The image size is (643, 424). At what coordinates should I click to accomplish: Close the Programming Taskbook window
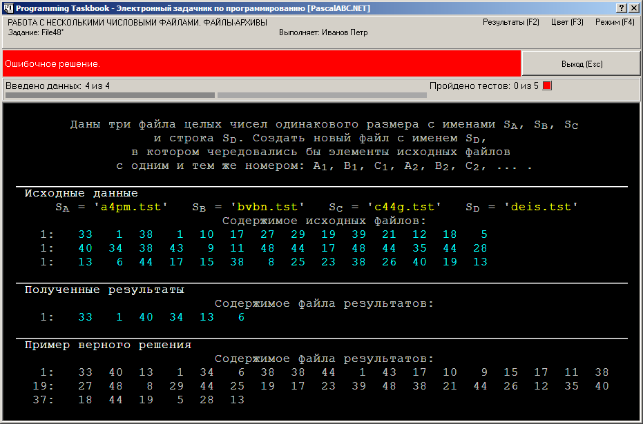click(x=633, y=8)
